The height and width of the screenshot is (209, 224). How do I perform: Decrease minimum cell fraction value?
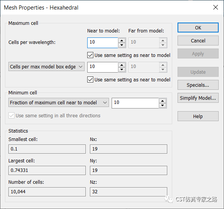pyautogui.click(x=162, y=105)
